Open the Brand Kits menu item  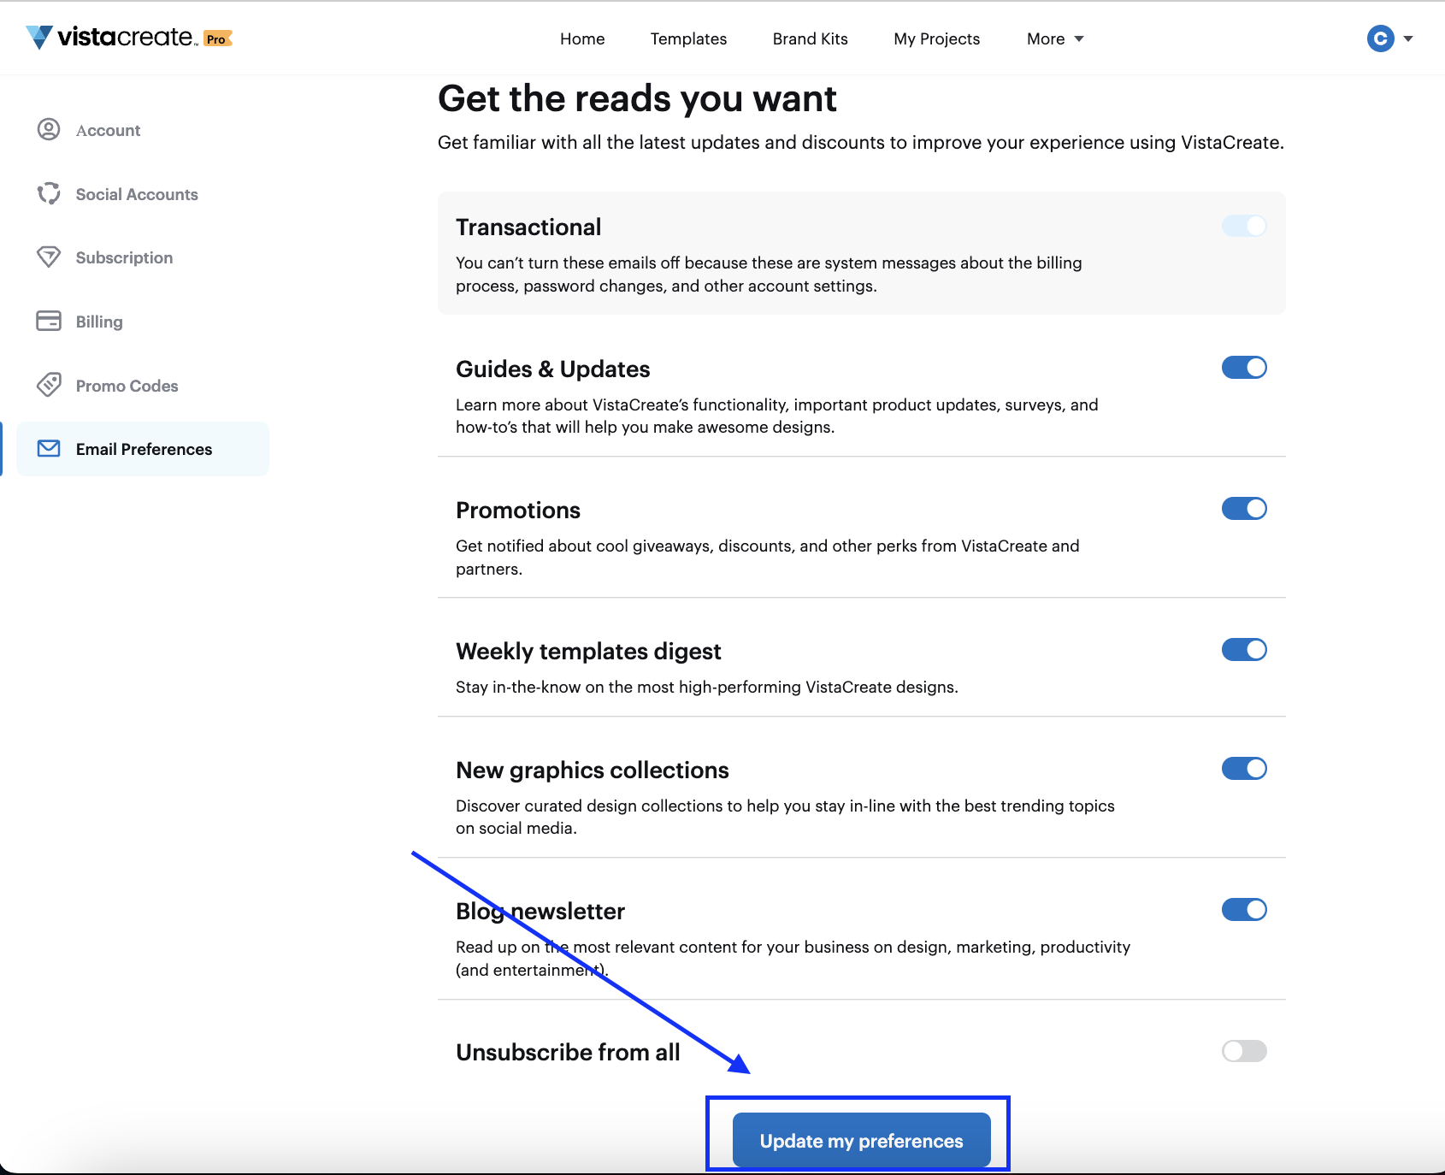[810, 38]
